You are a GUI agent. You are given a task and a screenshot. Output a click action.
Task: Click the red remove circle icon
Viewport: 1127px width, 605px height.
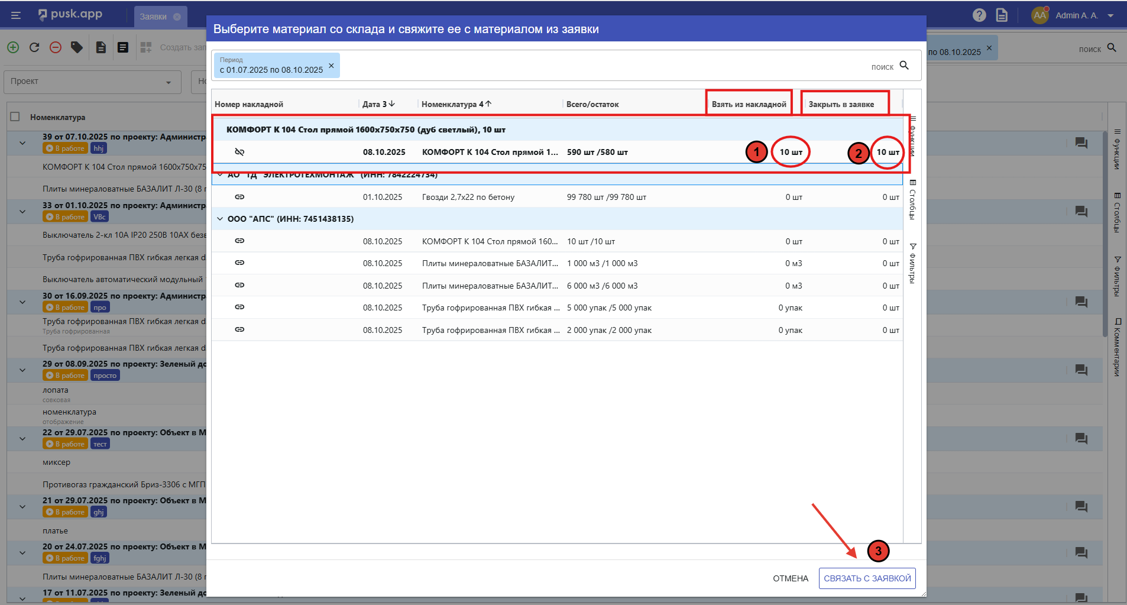coord(56,47)
